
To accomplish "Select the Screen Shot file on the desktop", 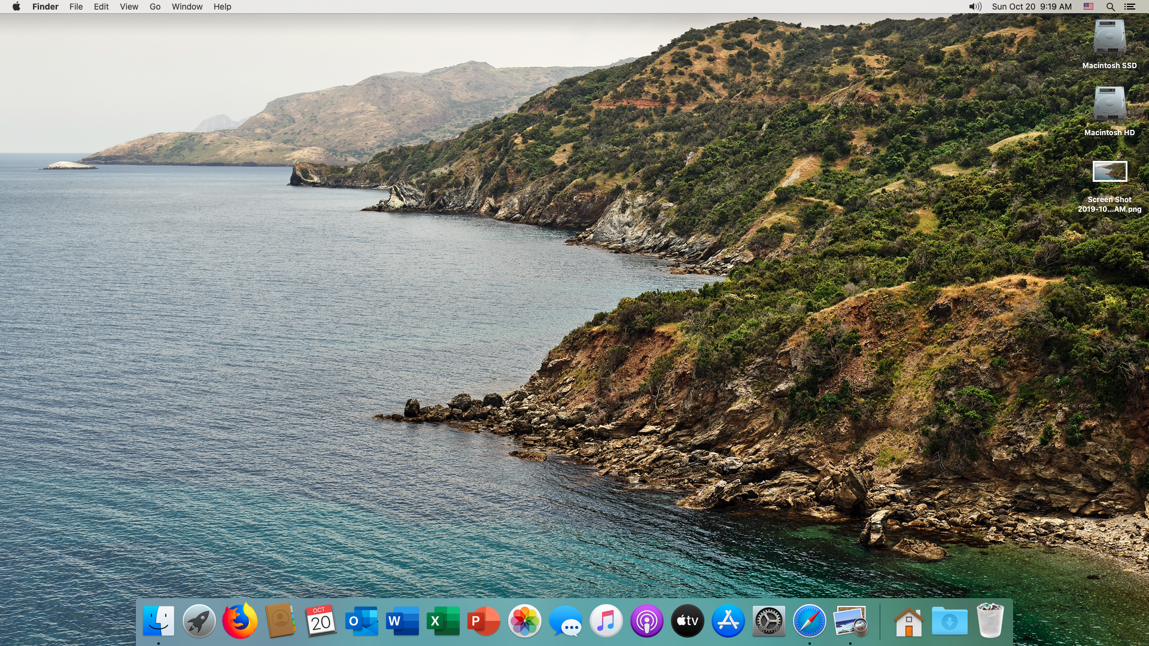I will (1109, 172).
